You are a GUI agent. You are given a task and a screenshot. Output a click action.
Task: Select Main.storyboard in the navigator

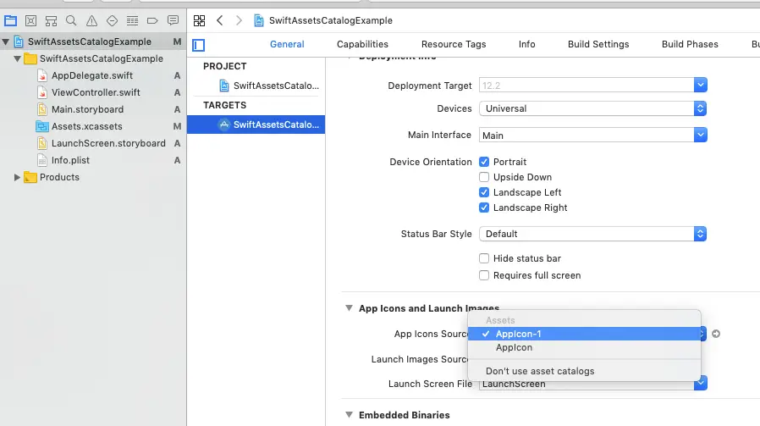pyautogui.click(x=88, y=109)
